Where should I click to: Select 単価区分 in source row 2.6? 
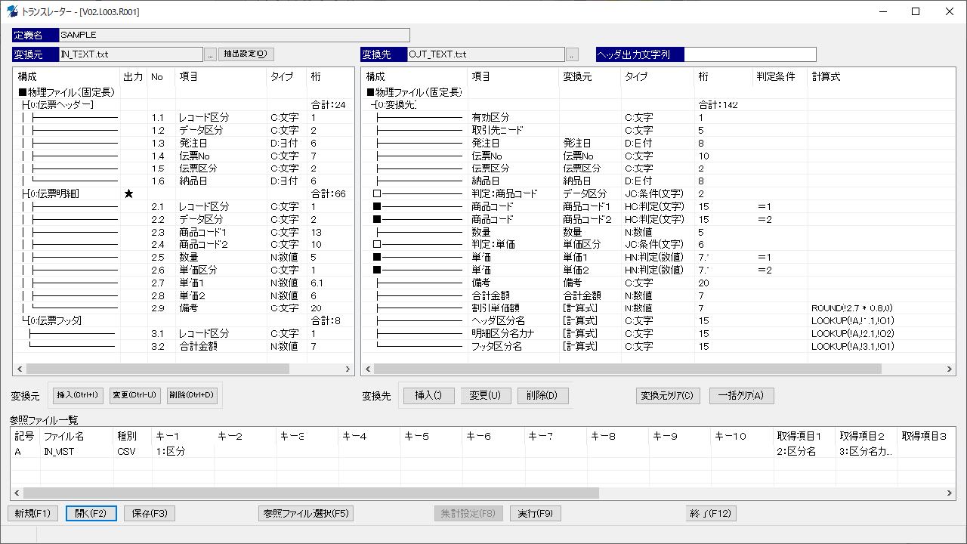(x=196, y=270)
